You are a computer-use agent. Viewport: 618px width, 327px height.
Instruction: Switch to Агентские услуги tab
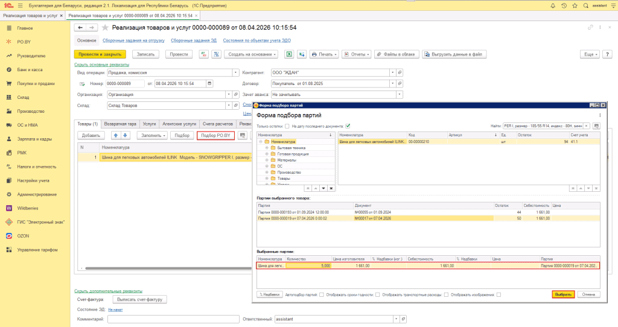click(179, 124)
